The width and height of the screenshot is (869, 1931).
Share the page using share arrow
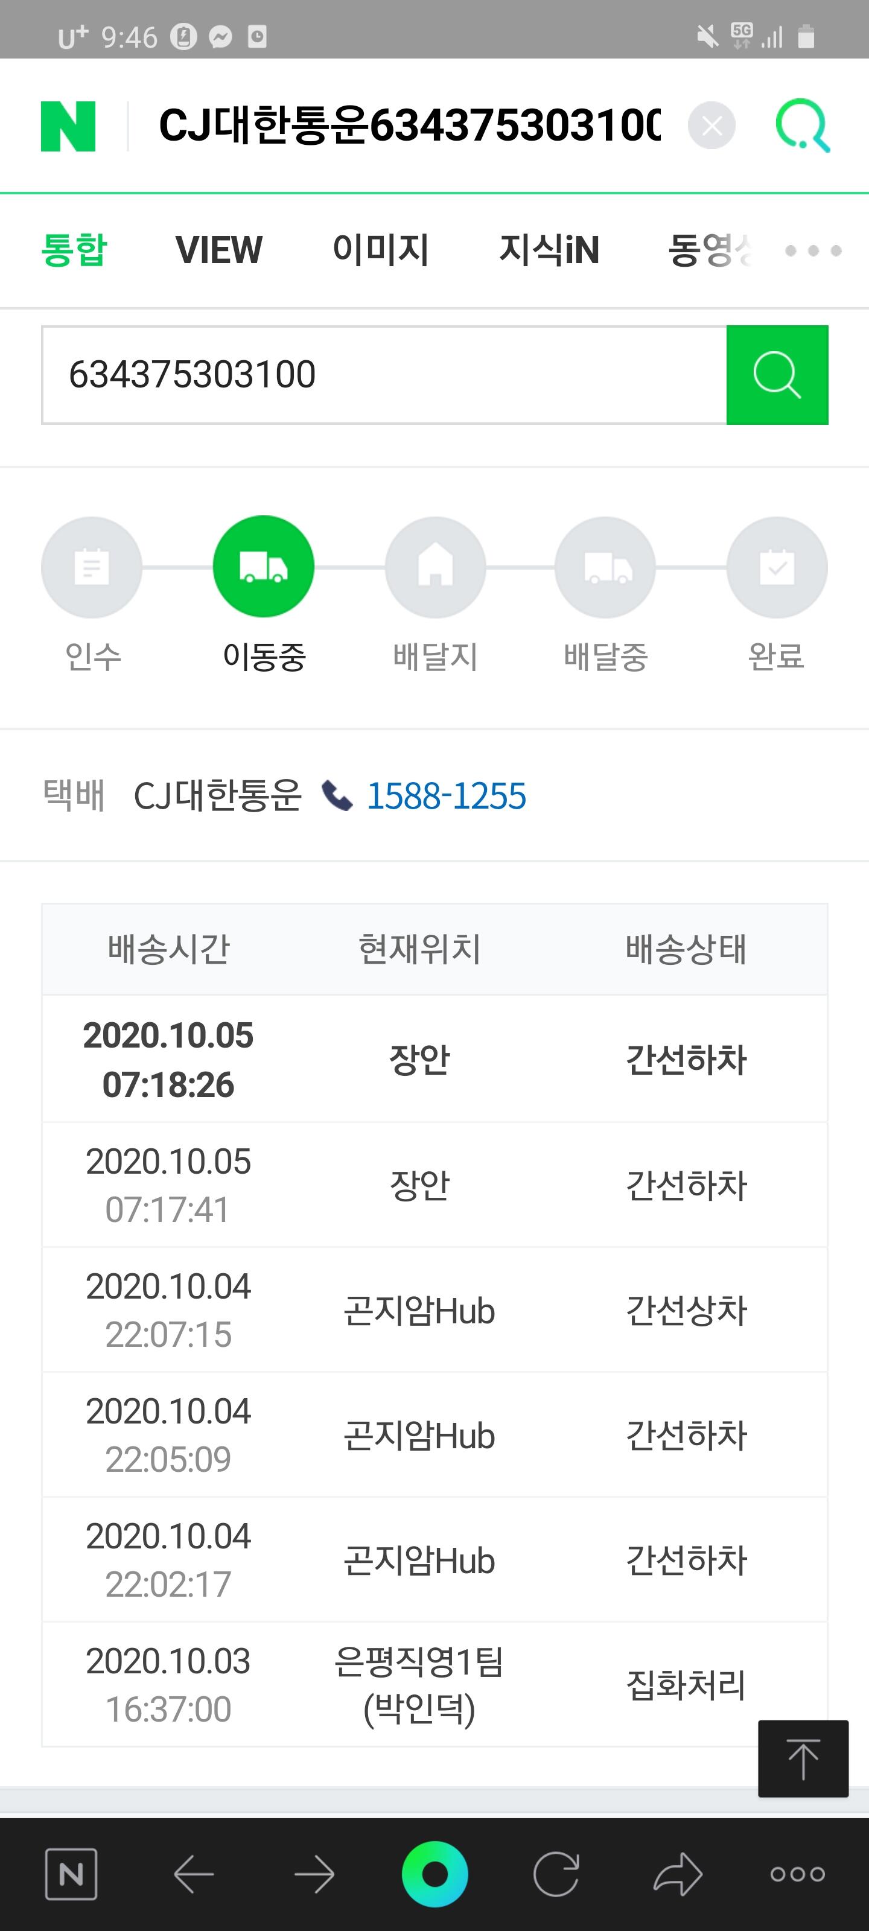(x=677, y=1874)
